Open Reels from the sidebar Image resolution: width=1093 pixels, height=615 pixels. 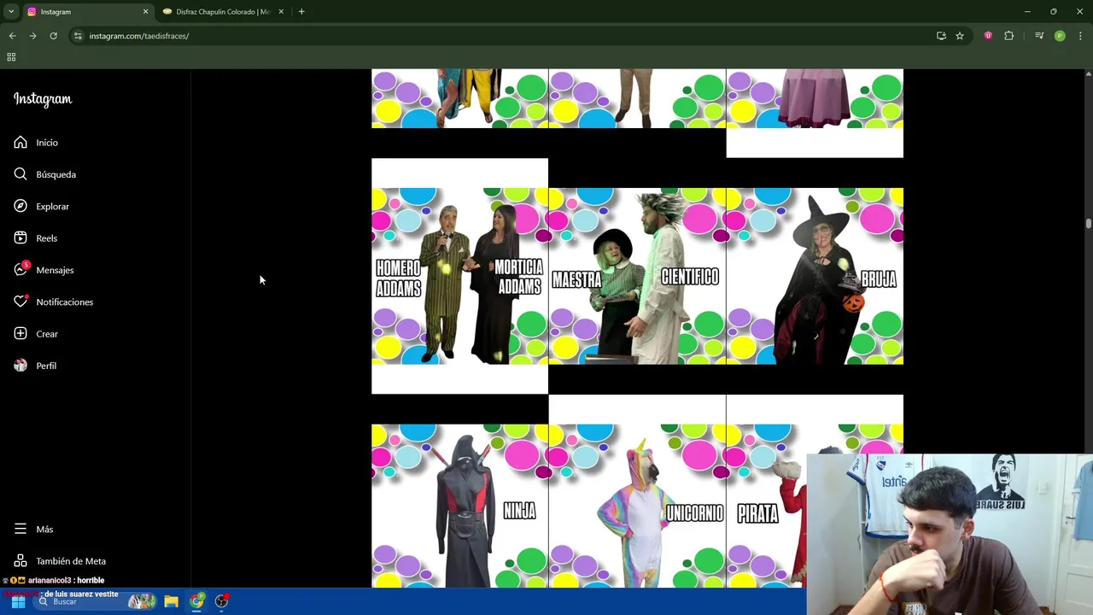(36, 238)
